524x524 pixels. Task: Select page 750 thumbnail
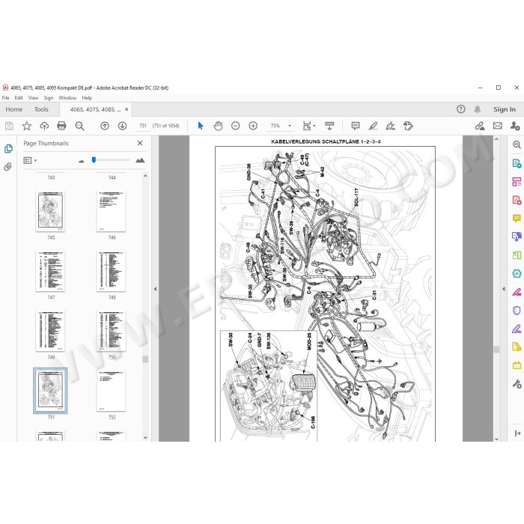point(112,331)
